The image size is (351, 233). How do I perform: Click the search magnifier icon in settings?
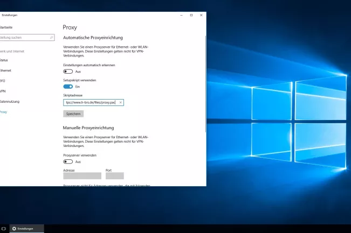click(52, 38)
